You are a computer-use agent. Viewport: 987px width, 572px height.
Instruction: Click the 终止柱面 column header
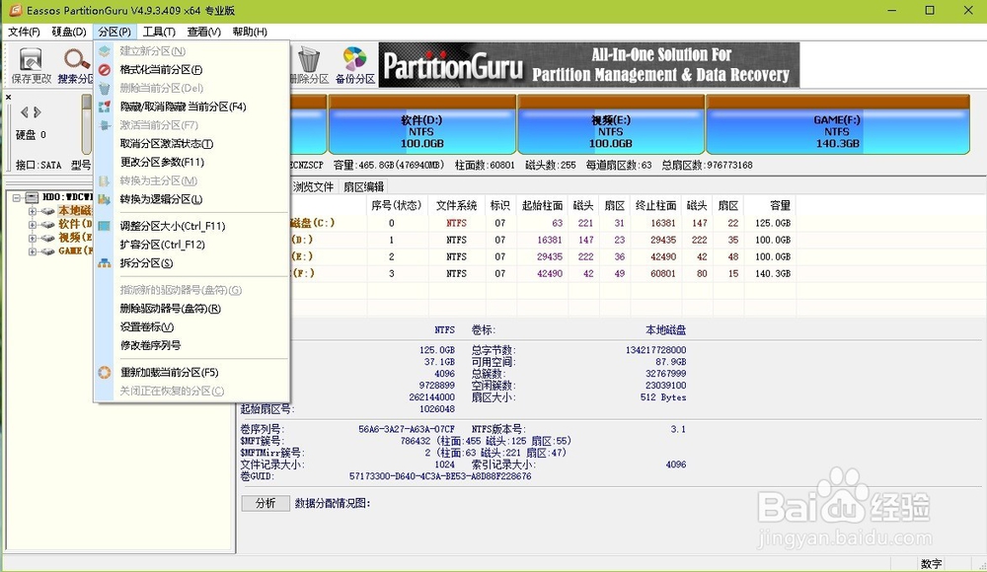[656, 205]
